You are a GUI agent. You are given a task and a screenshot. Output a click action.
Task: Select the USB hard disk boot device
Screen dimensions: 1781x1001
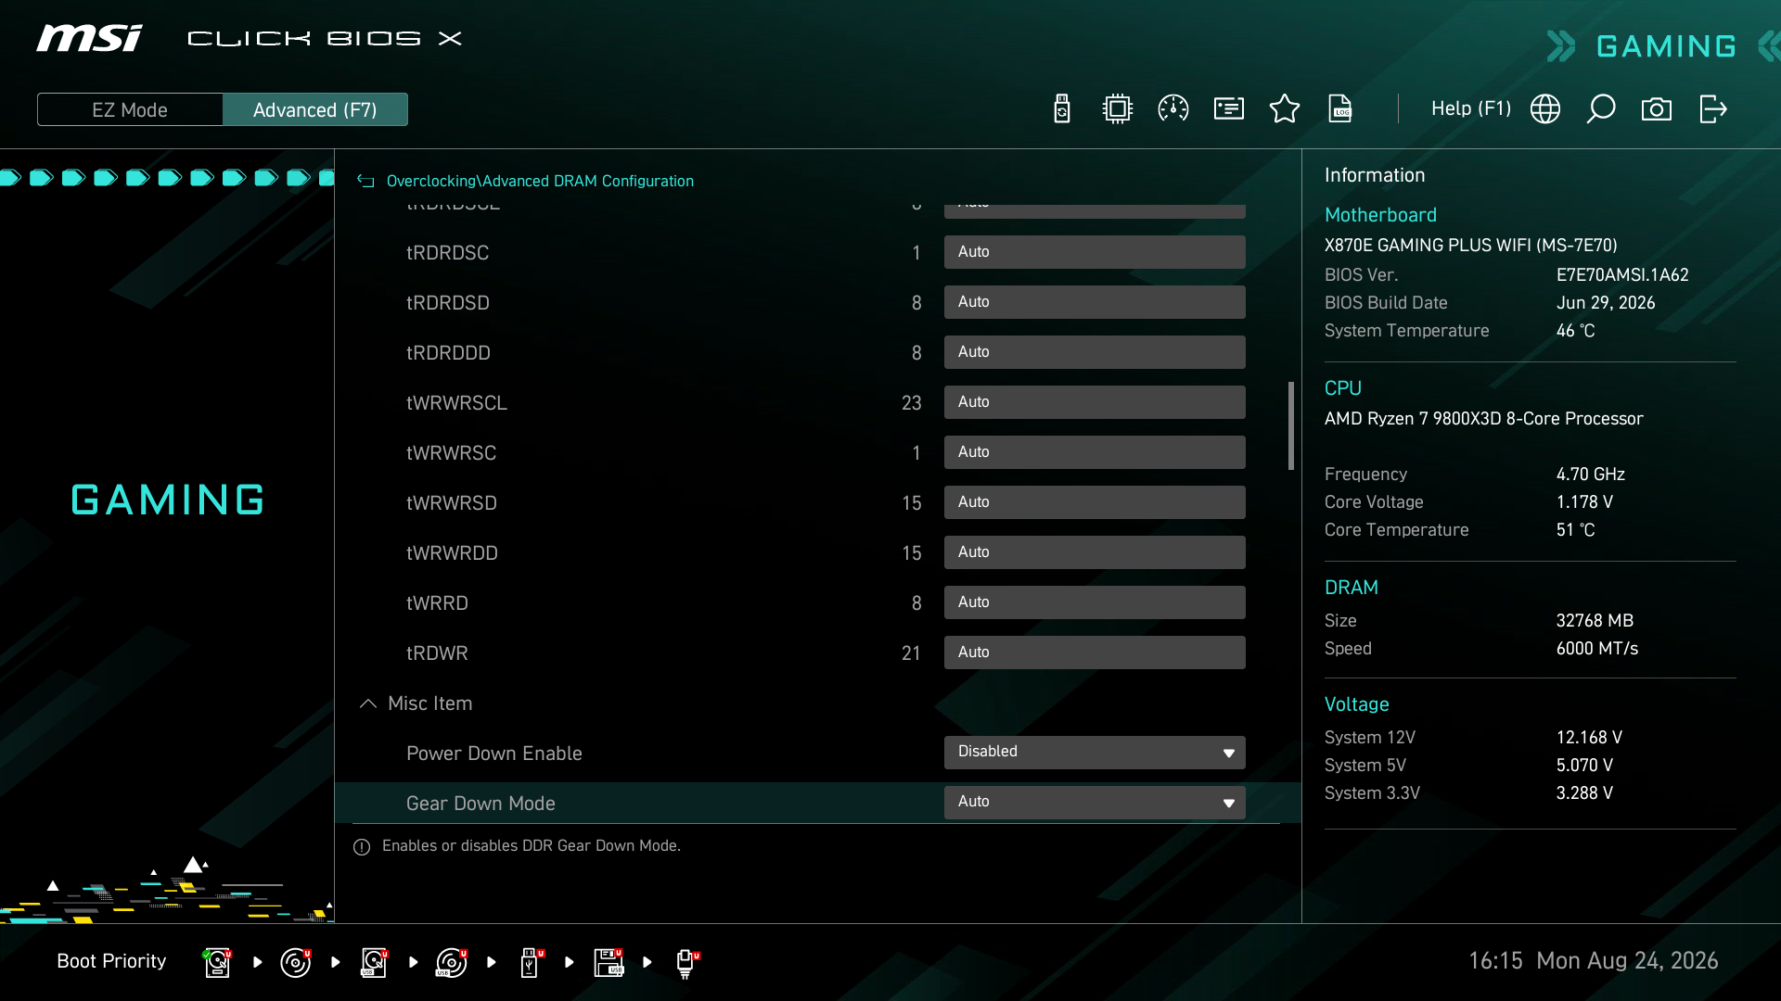click(374, 962)
